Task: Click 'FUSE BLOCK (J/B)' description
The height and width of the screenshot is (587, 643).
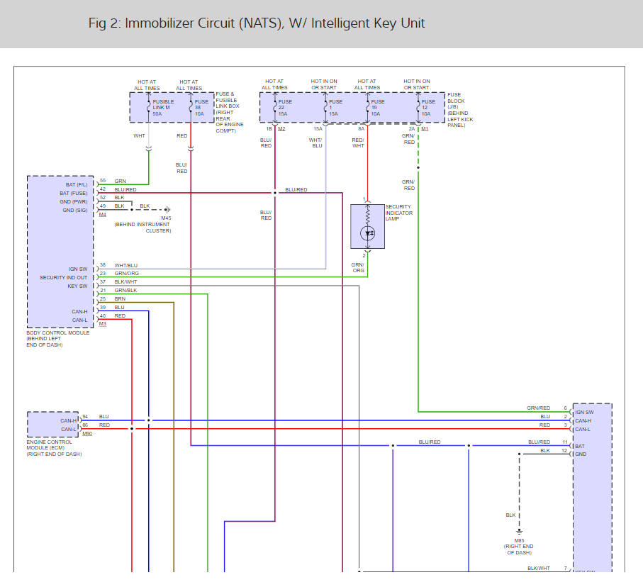Action: click(x=460, y=110)
